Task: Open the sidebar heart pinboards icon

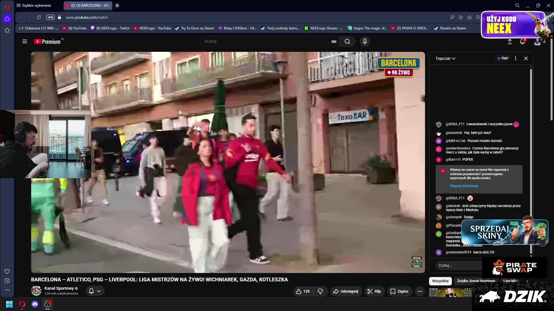Action: [x=7, y=271]
